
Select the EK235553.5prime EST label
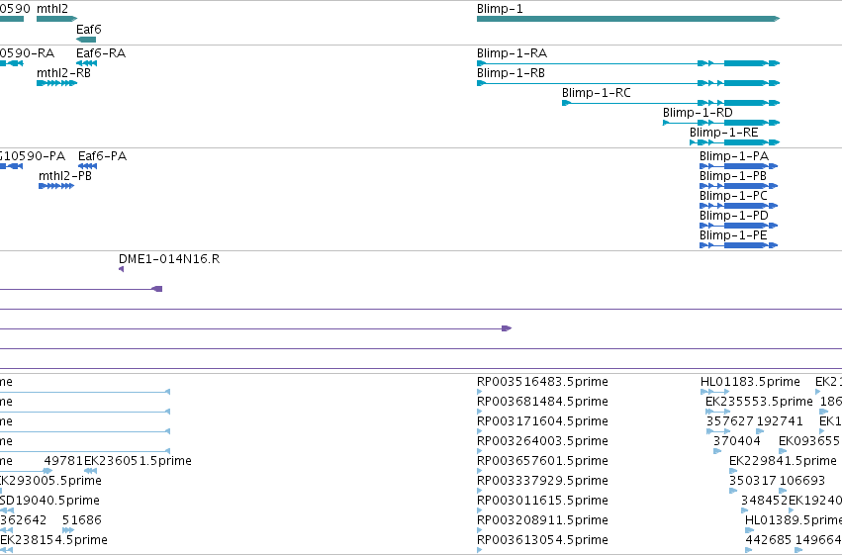point(759,402)
